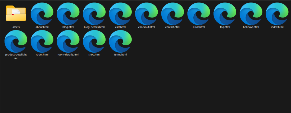Click the "about.html" file name text
Viewport: 291px width, 113px height.
pos(42,27)
